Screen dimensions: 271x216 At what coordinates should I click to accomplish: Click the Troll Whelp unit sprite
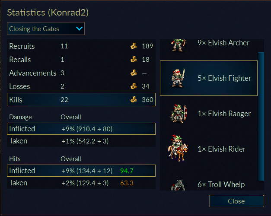pos(178,185)
